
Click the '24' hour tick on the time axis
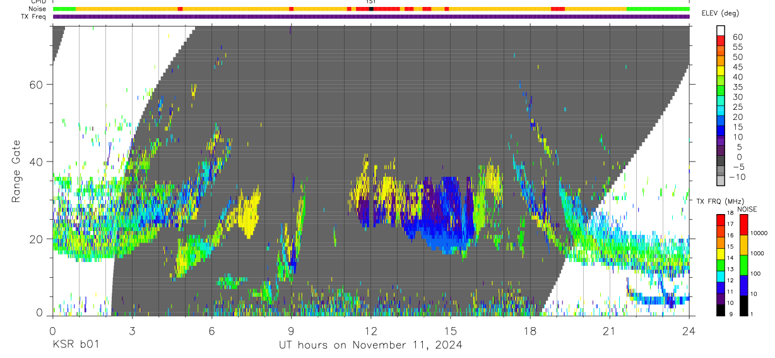689,330
